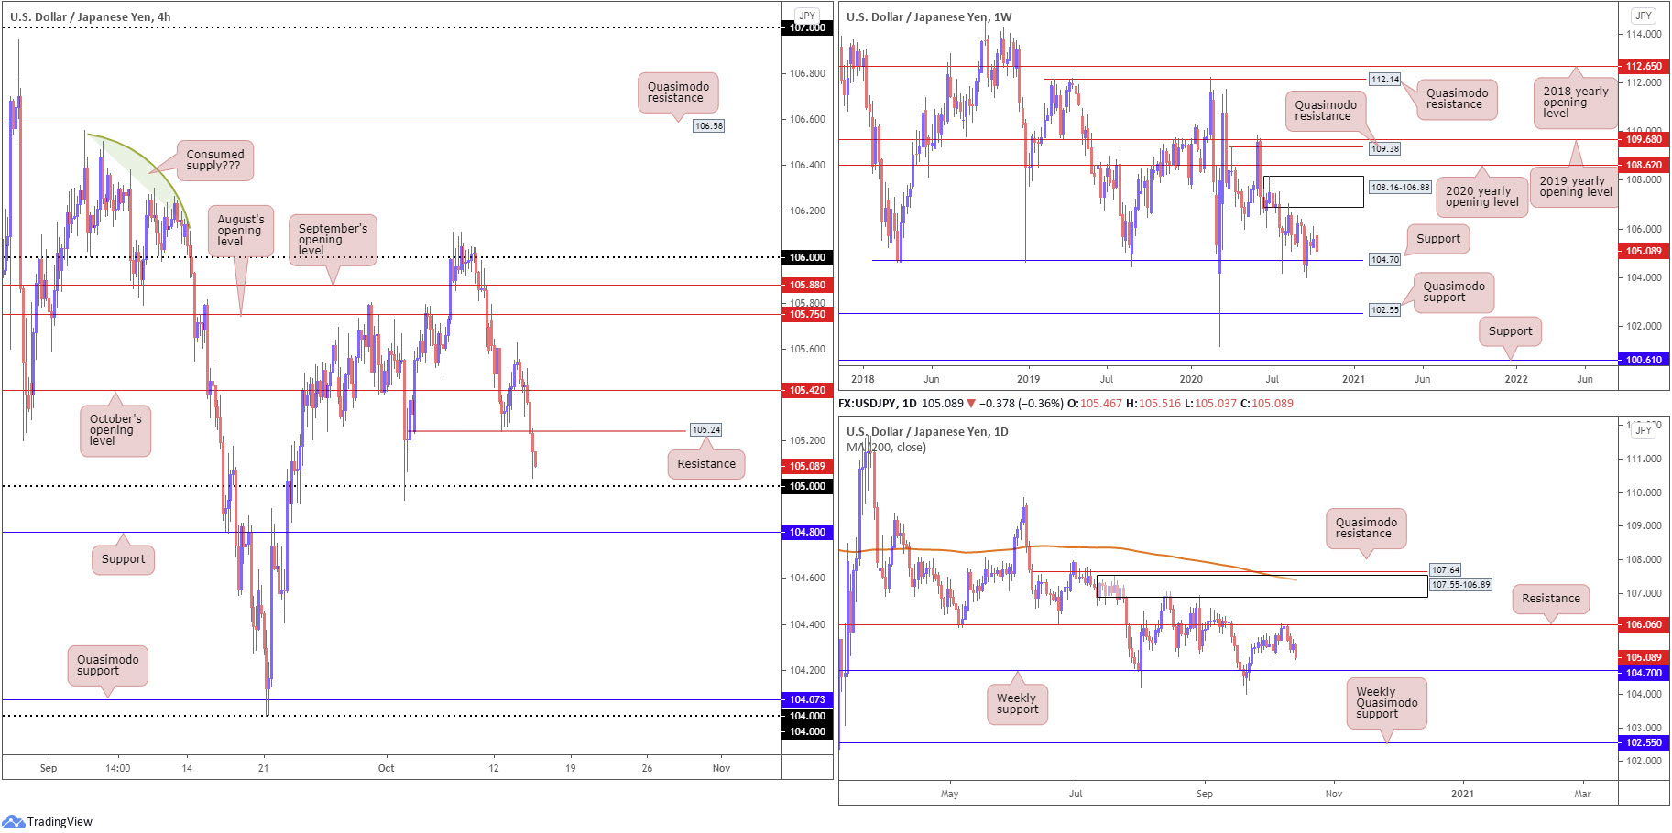1672x833 pixels.
Task: Click the Oct label on 4h time axis
Action: point(386,768)
